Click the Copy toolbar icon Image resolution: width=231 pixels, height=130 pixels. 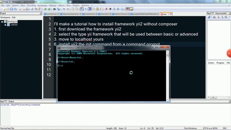click(x=36, y=9)
